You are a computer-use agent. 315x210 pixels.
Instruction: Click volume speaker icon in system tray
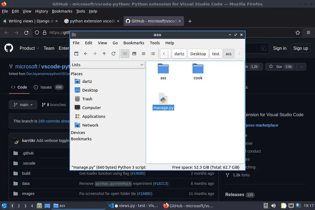[x=273, y=206]
